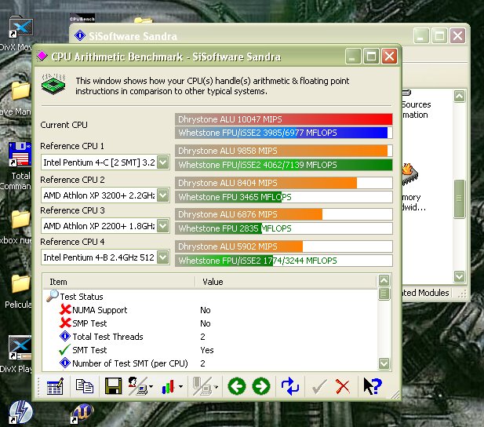Click the Value column header

click(286, 282)
